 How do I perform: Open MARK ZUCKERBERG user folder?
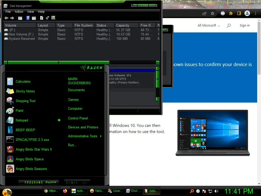79,81
